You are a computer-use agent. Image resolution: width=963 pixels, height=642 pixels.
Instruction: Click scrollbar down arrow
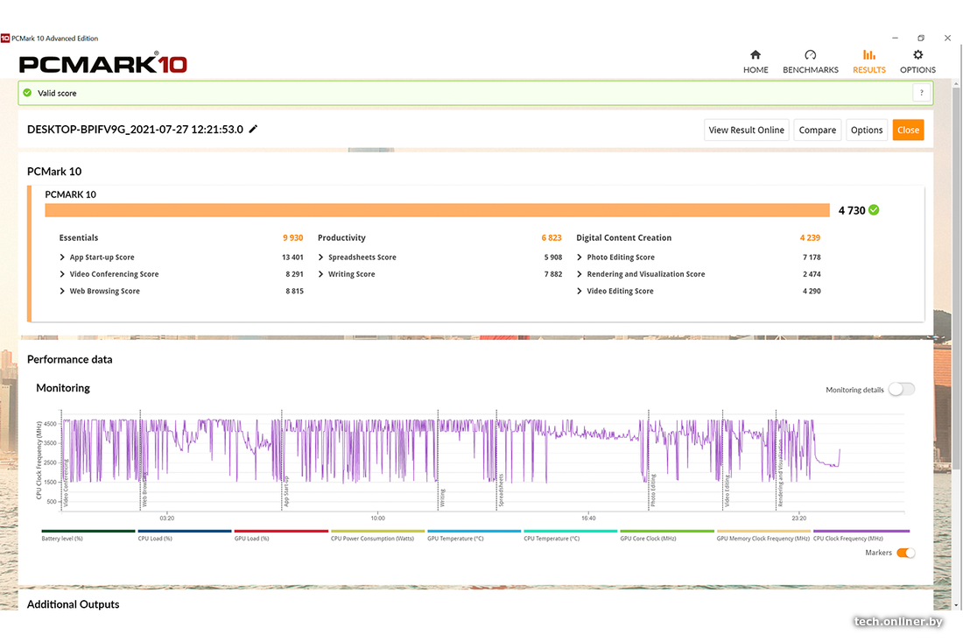click(956, 605)
